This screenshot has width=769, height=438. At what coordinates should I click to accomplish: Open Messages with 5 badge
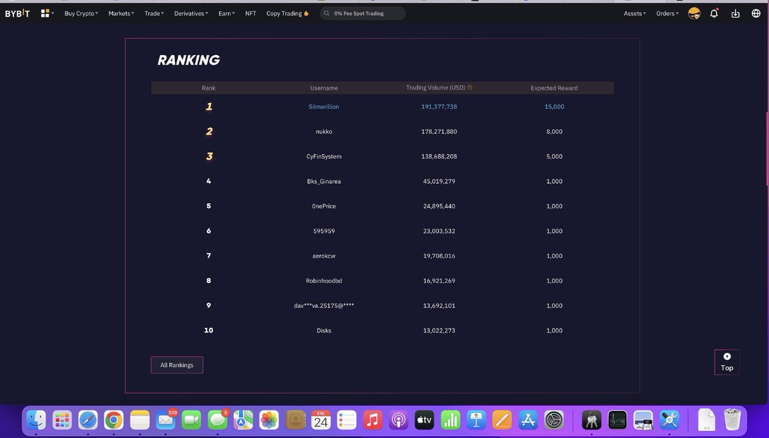click(x=218, y=421)
